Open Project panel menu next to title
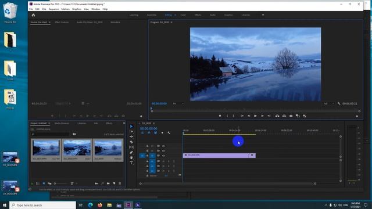The width and height of the screenshot is (372, 209). (49, 123)
